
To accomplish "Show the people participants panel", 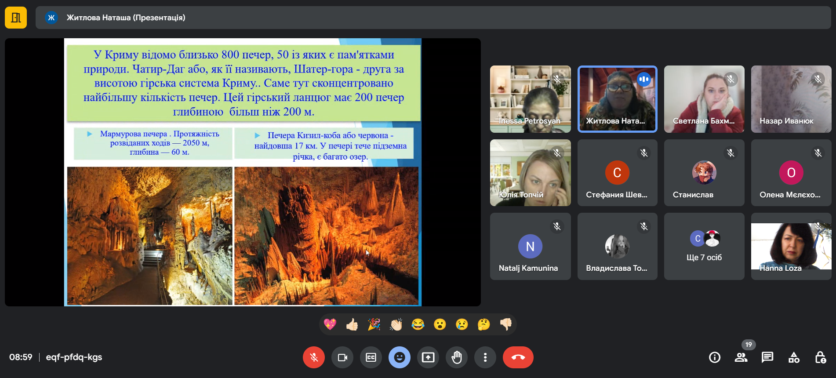I will (741, 357).
